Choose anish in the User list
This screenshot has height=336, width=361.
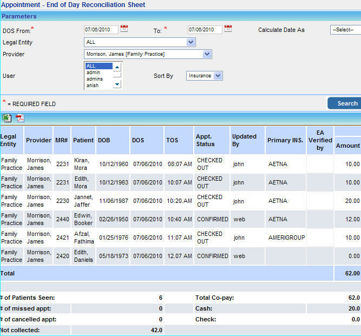point(99,85)
